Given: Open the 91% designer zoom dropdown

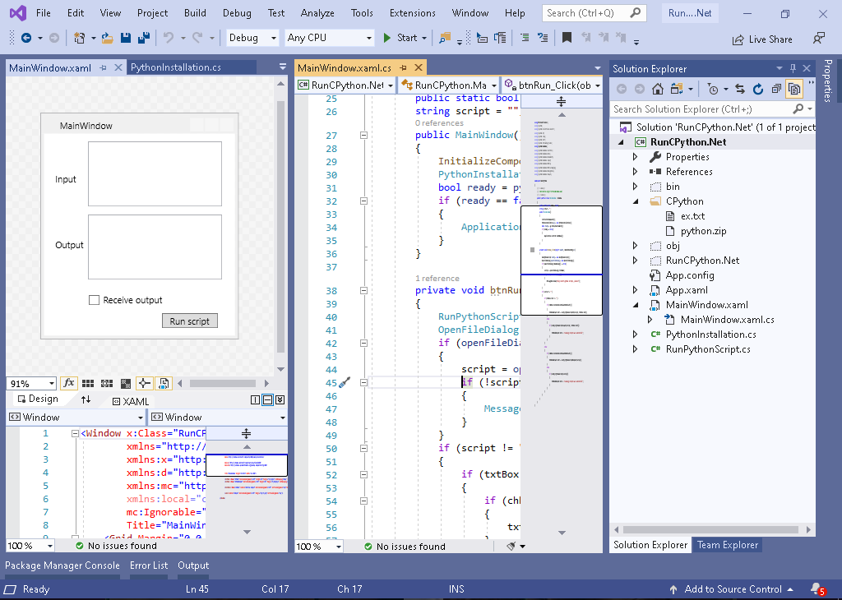Looking at the screenshot, I should pos(32,383).
